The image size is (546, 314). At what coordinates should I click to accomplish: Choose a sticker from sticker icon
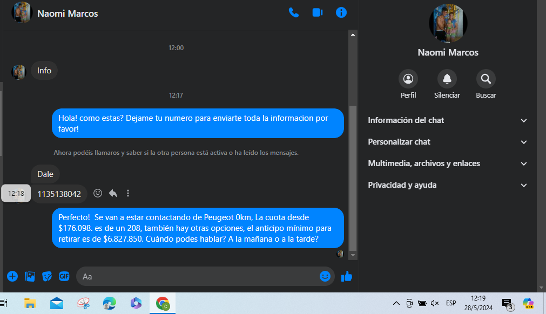pyautogui.click(x=47, y=276)
